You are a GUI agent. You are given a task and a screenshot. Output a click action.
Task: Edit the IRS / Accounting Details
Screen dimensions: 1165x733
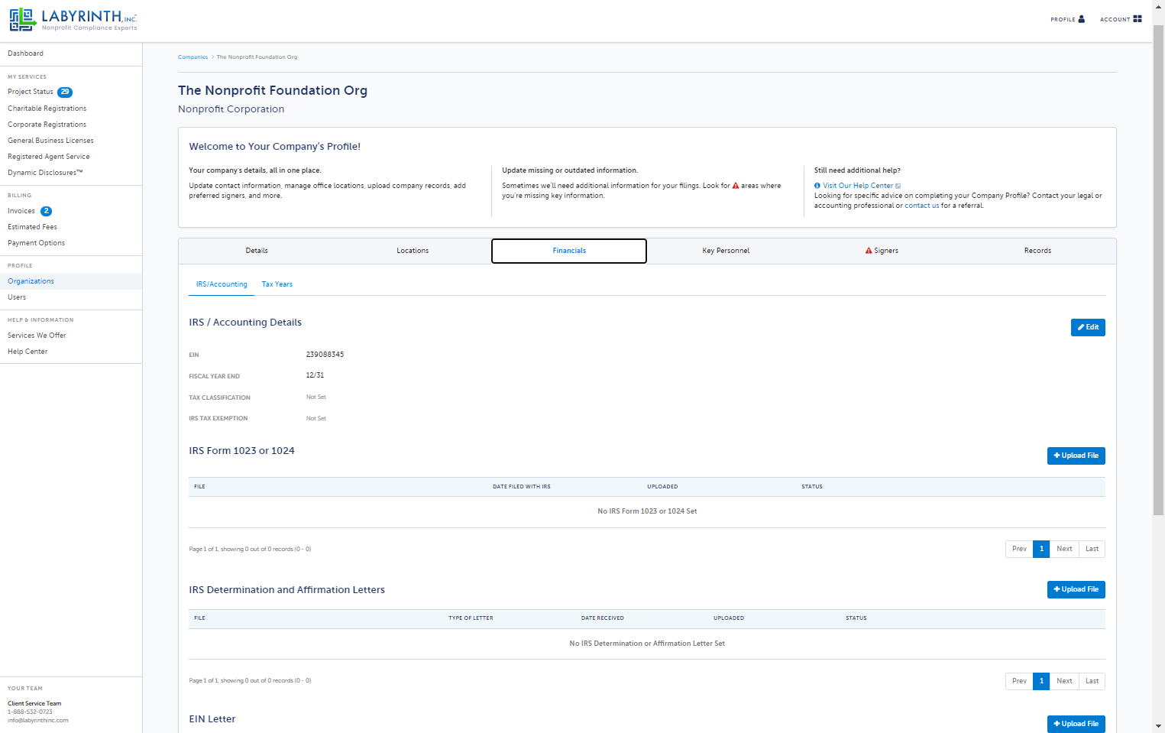tap(1088, 327)
